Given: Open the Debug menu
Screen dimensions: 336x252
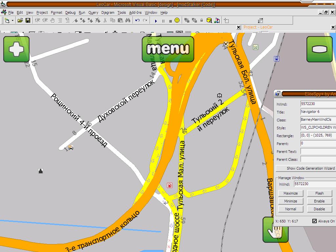Looking at the screenshot, I should pyautogui.click(x=70, y=12).
